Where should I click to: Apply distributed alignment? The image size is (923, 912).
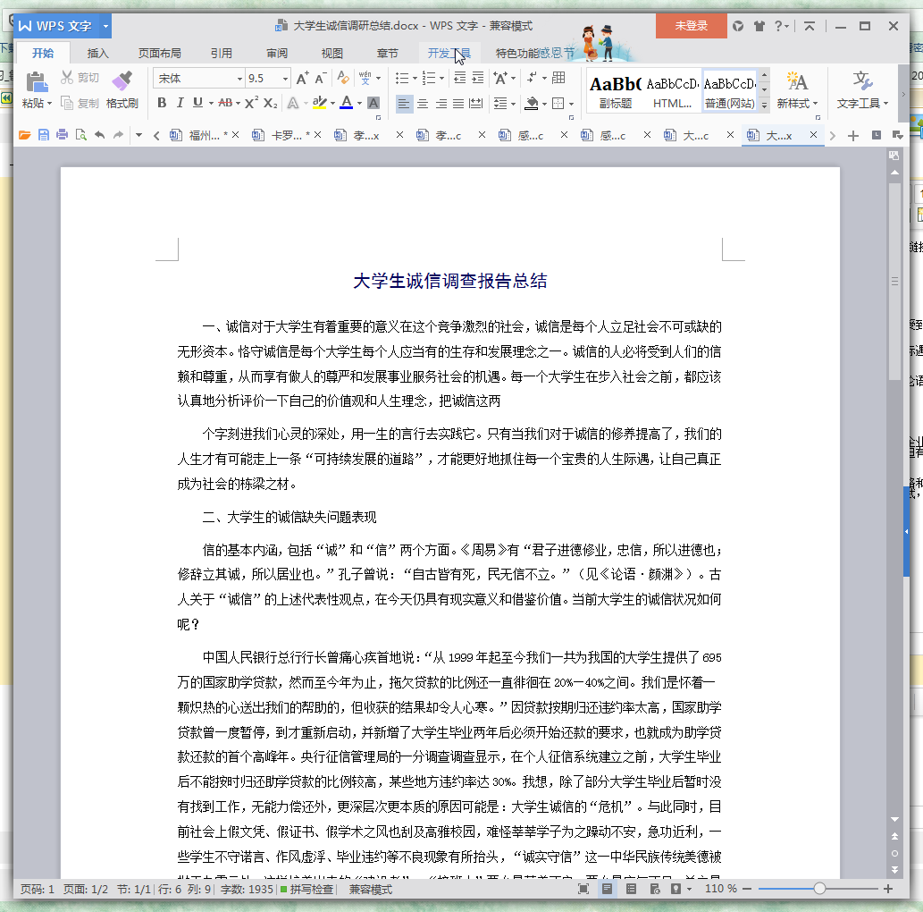(x=475, y=104)
